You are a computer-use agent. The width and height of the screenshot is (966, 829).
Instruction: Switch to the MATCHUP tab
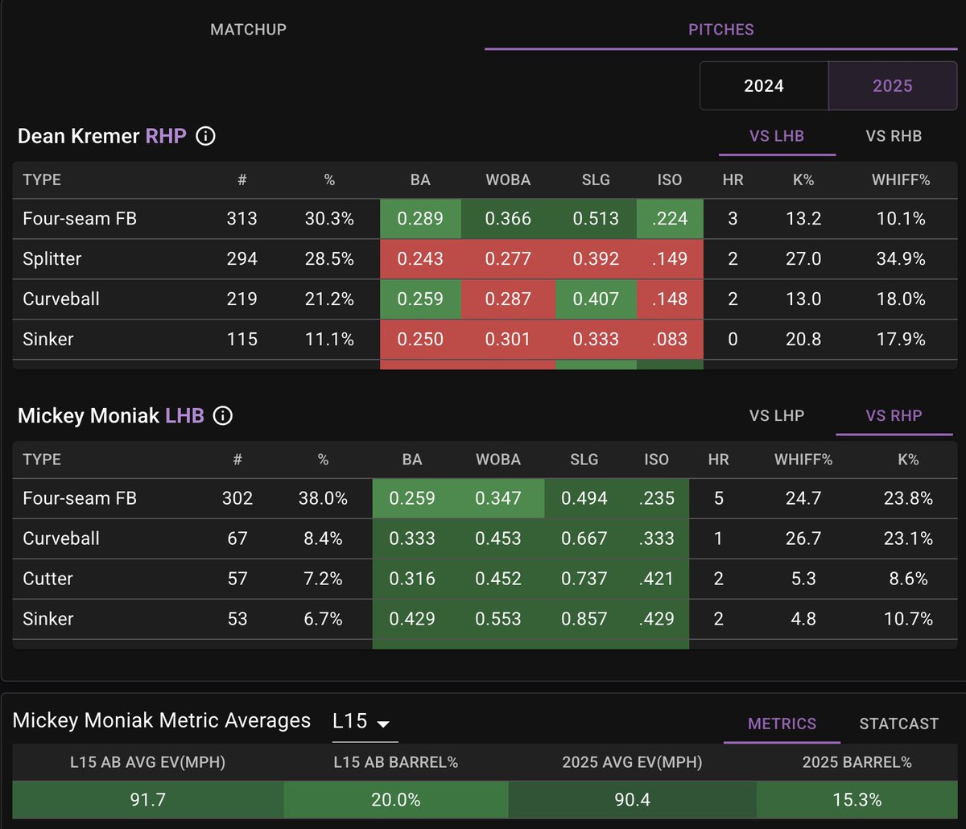click(x=248, y=30)
